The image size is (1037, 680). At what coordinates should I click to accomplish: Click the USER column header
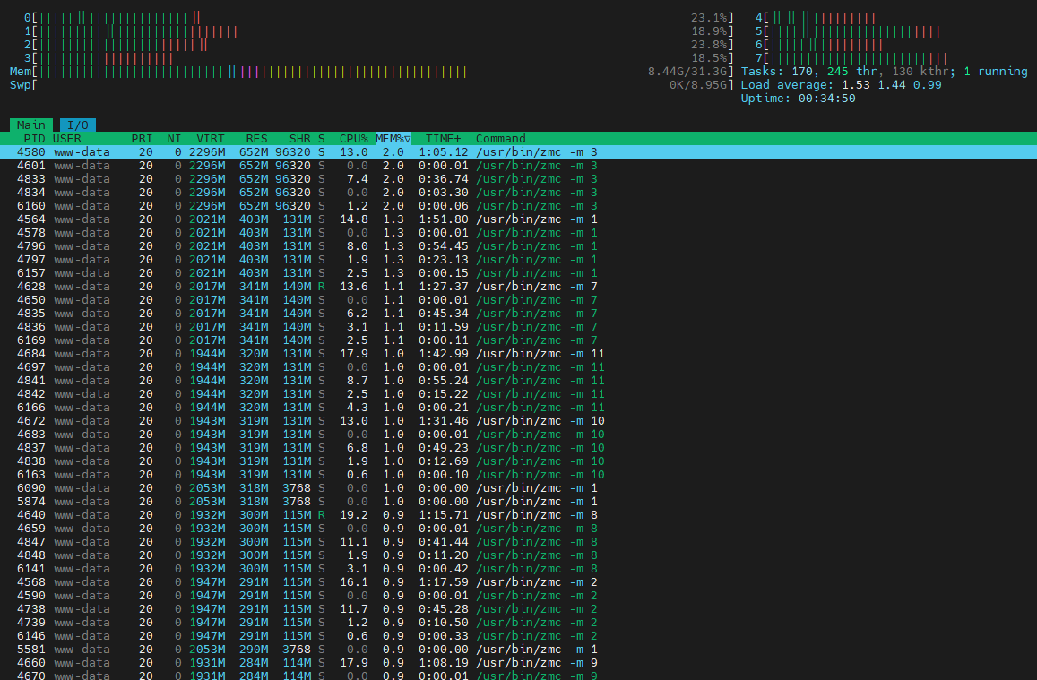coord(67,138)
